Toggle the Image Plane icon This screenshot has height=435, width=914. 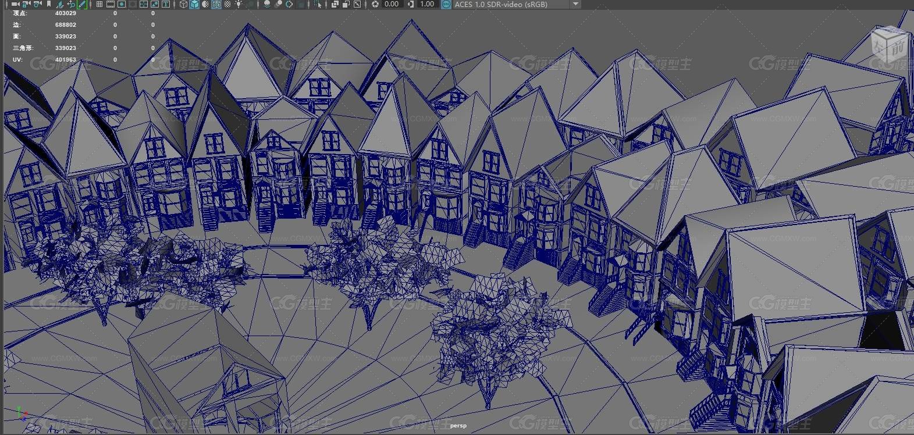60,4
